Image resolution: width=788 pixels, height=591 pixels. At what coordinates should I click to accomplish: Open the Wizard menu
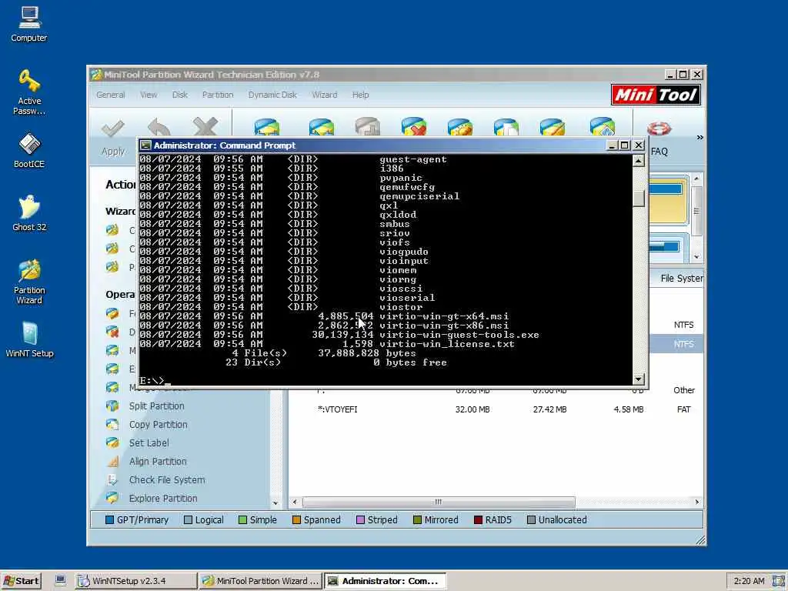pos(325,95)
